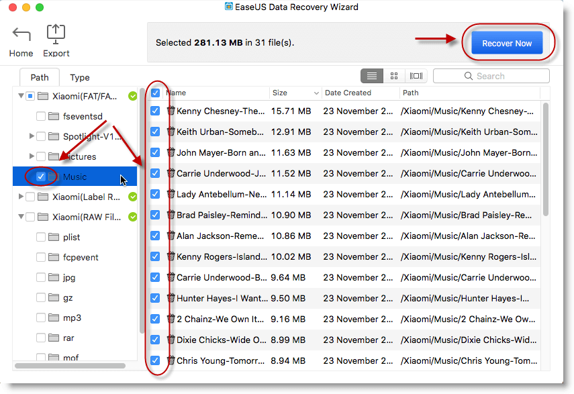Switch to the Type tab
This screenshot has height=394, width=574.
pos(80,77)
